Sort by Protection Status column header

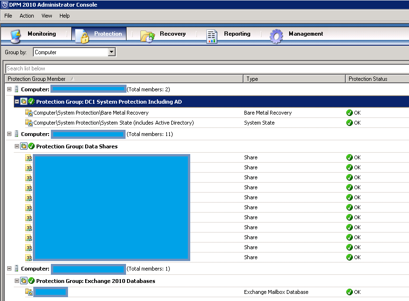377,79
